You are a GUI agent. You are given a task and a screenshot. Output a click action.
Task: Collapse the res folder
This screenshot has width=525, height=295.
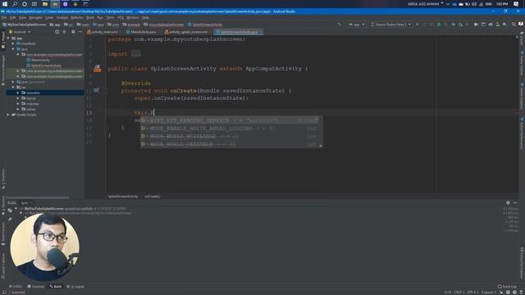point(13,88)
